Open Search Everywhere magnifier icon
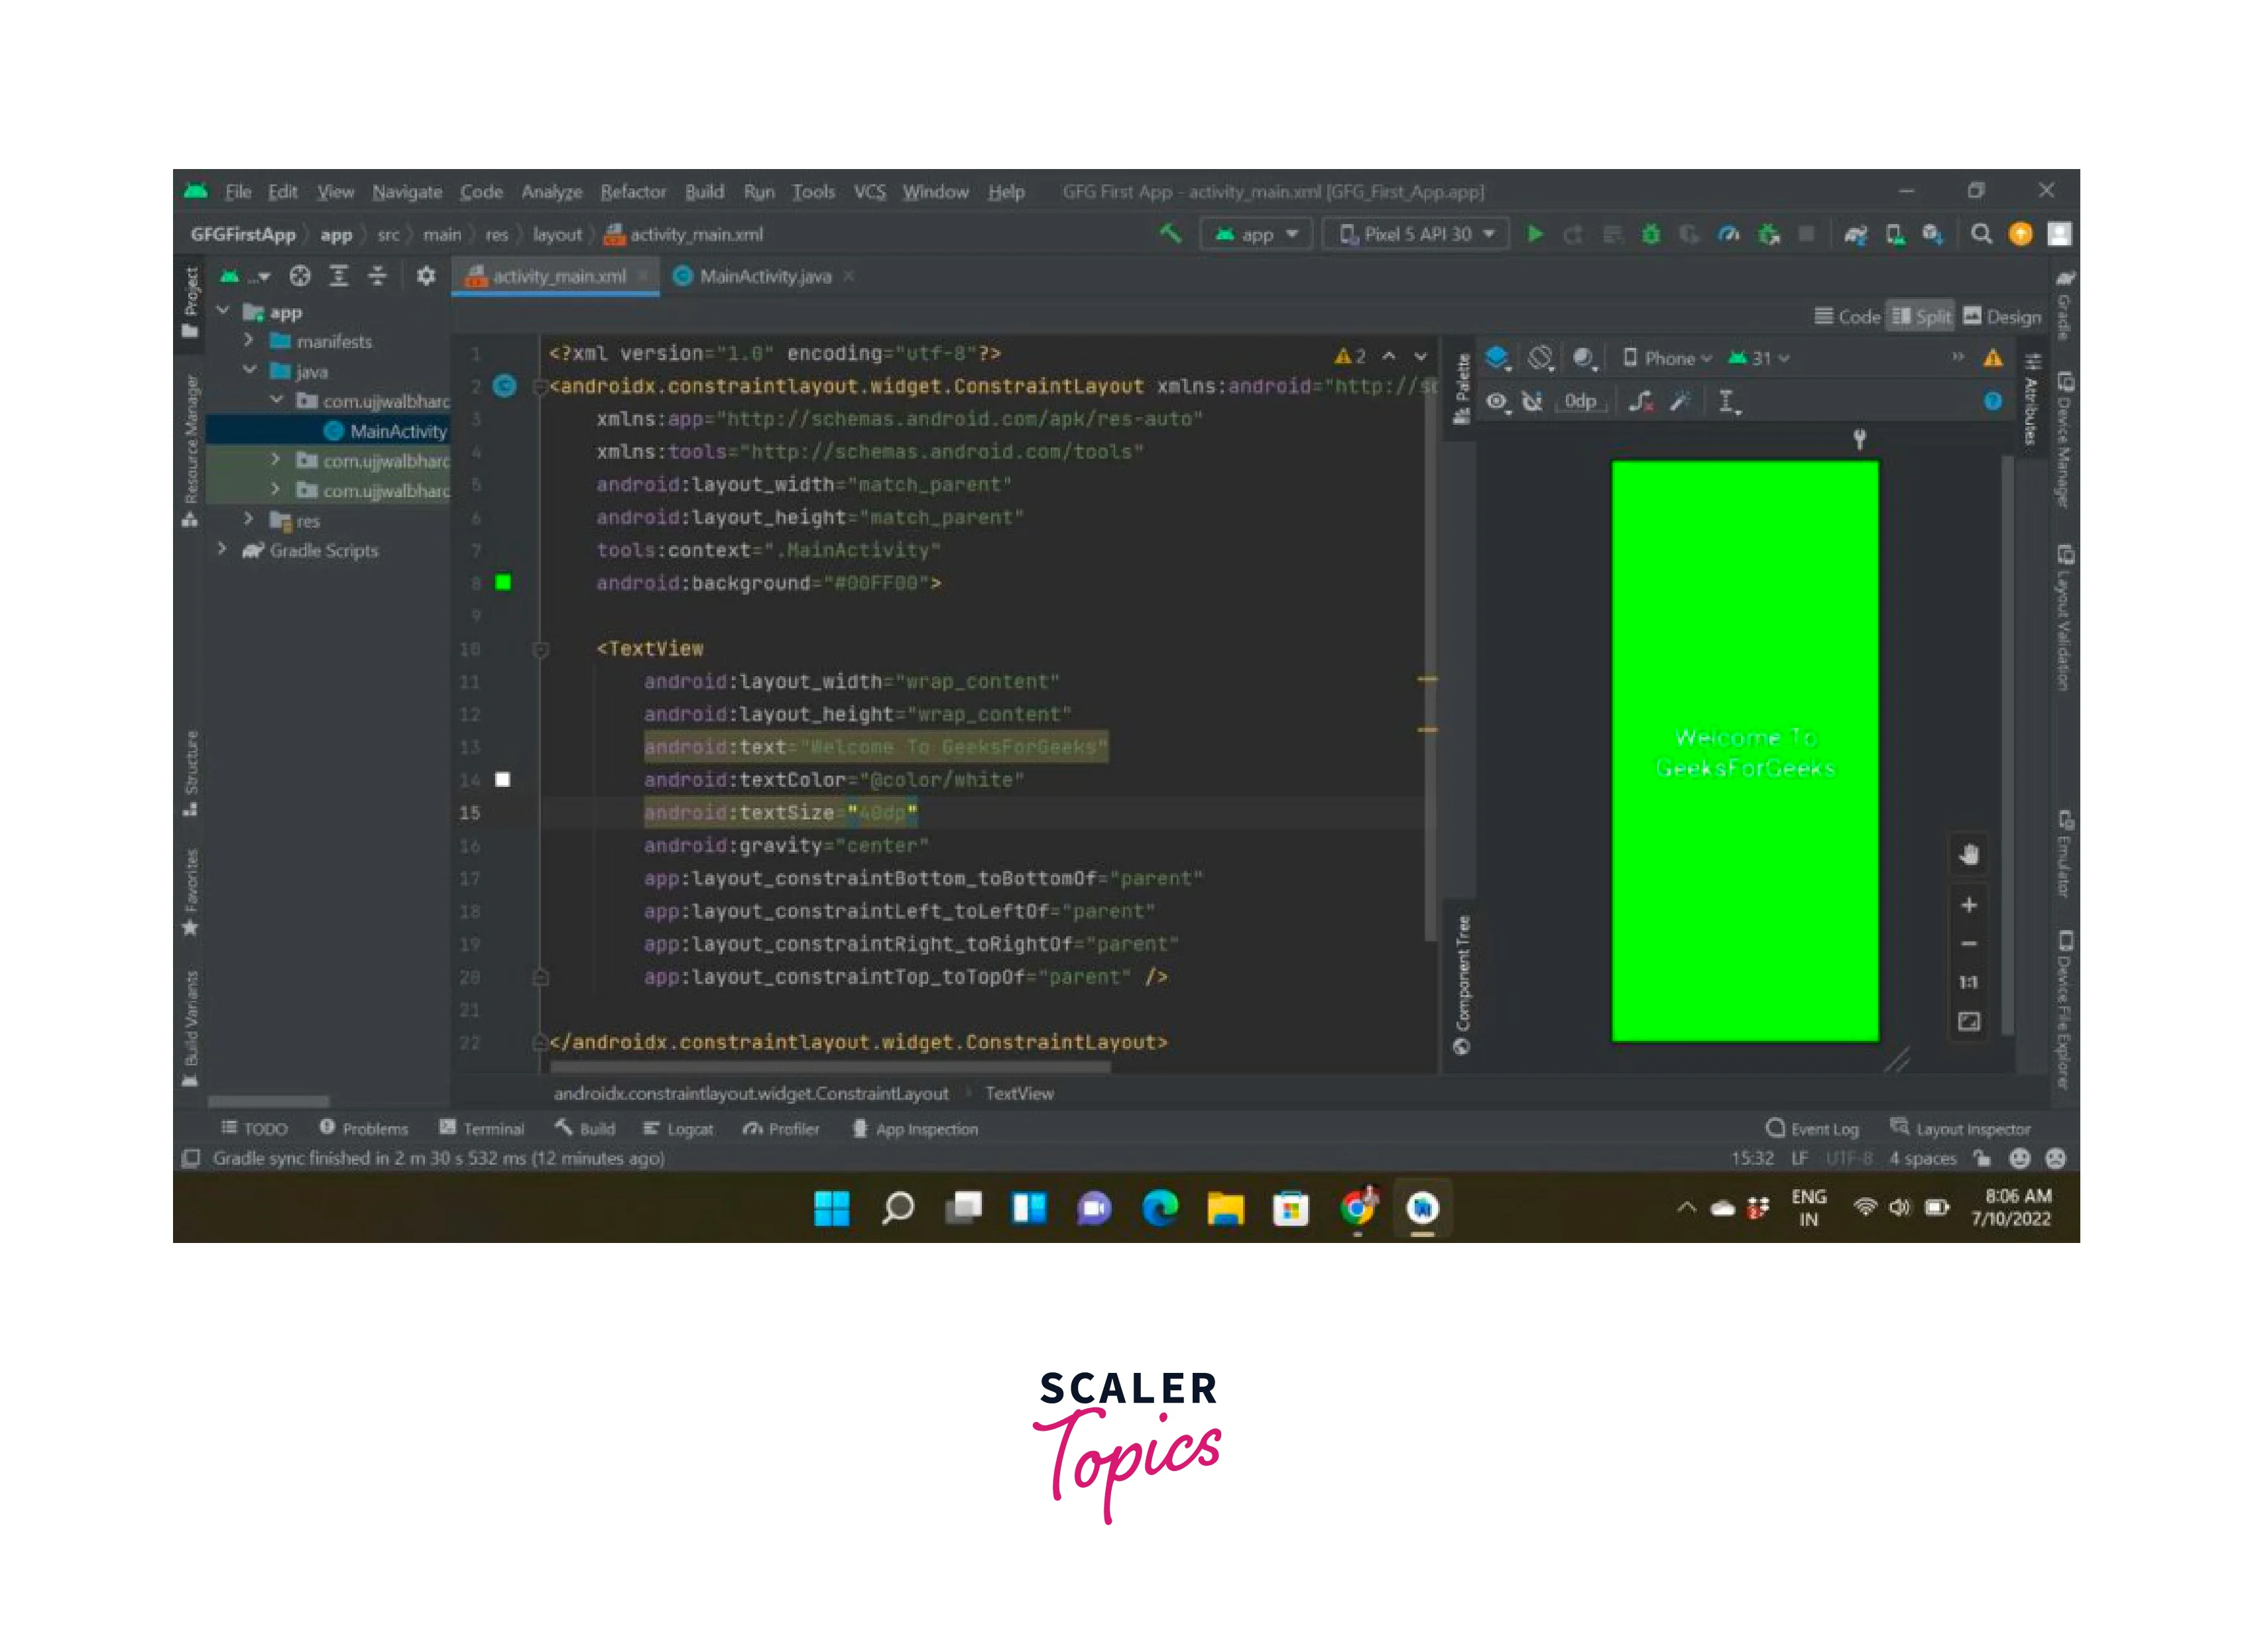This screenshot has height=1652, width=2254. 1980,234
